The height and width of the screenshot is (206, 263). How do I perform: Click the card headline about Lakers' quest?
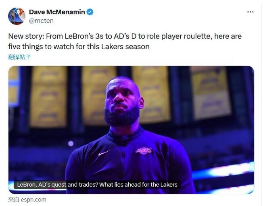pyautogui.click(x=97, y=185)
